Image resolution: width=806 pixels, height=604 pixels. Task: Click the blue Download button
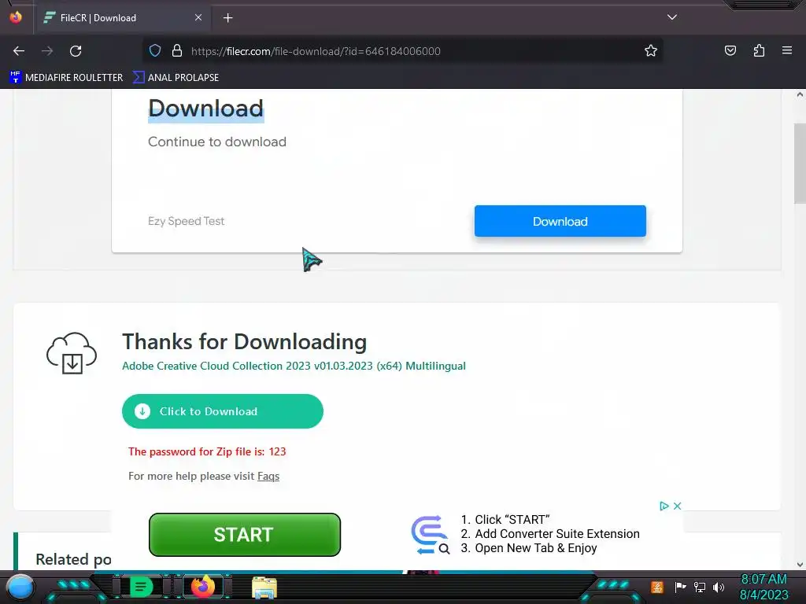coord(560,221)
